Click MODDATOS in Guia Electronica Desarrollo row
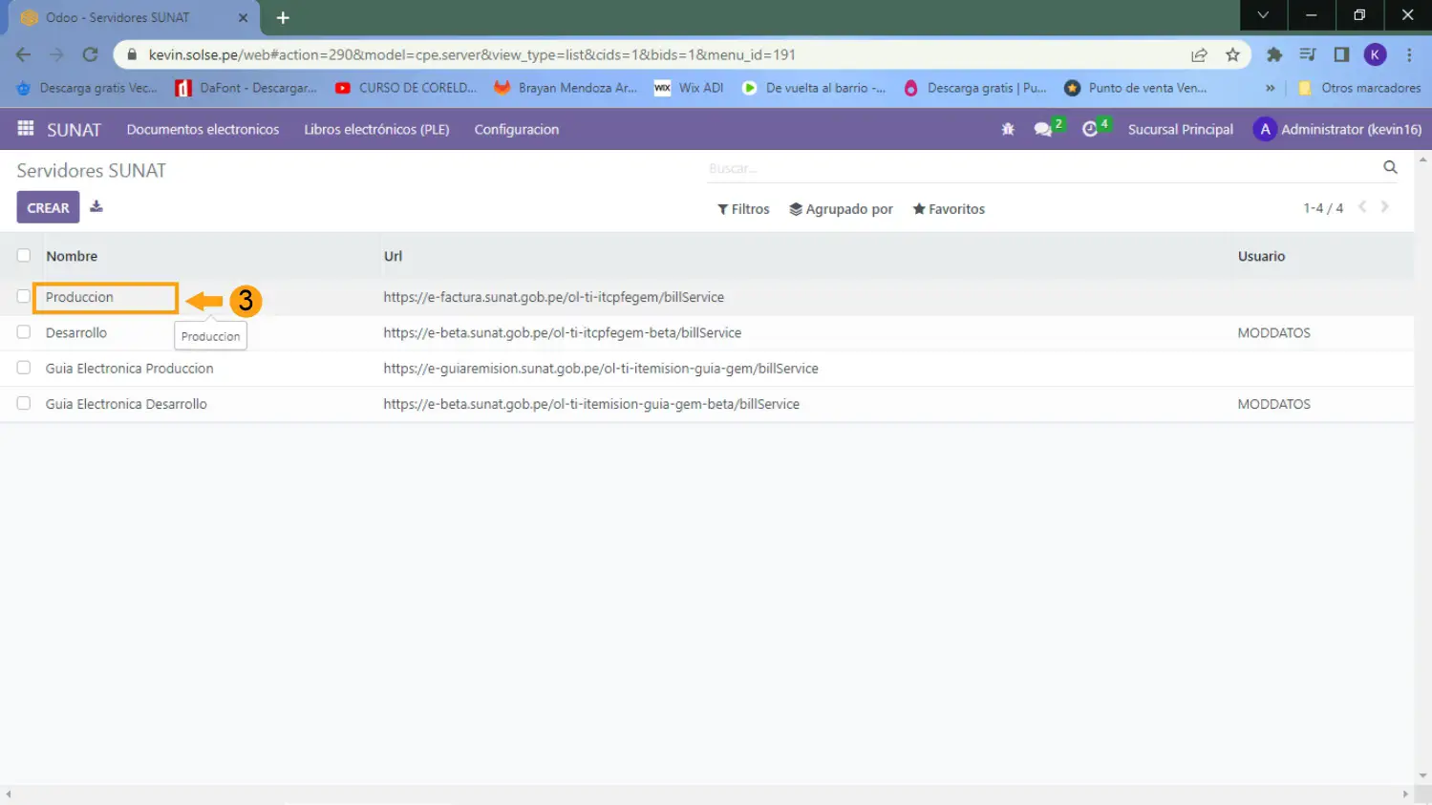The height and width of the screenshot is (805, 1432). (x=1273, y=404)
